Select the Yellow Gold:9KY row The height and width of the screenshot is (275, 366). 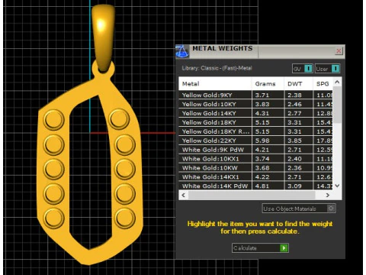(x=255, y=95)
